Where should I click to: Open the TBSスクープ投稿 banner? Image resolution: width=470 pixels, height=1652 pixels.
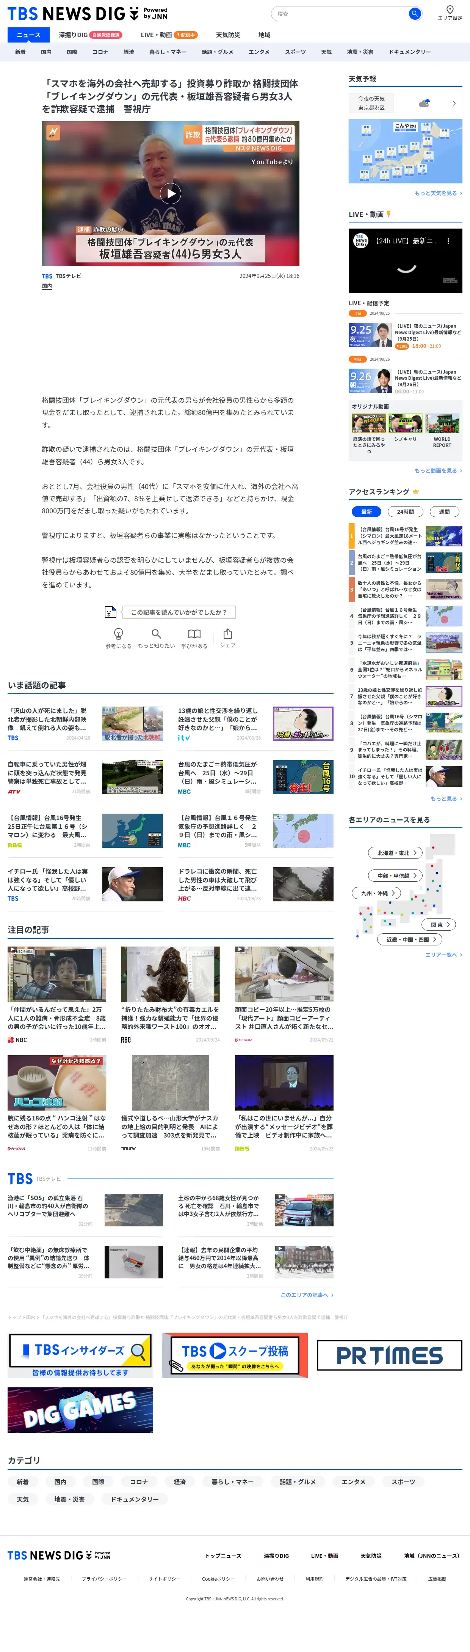[x=234, y=1355]
